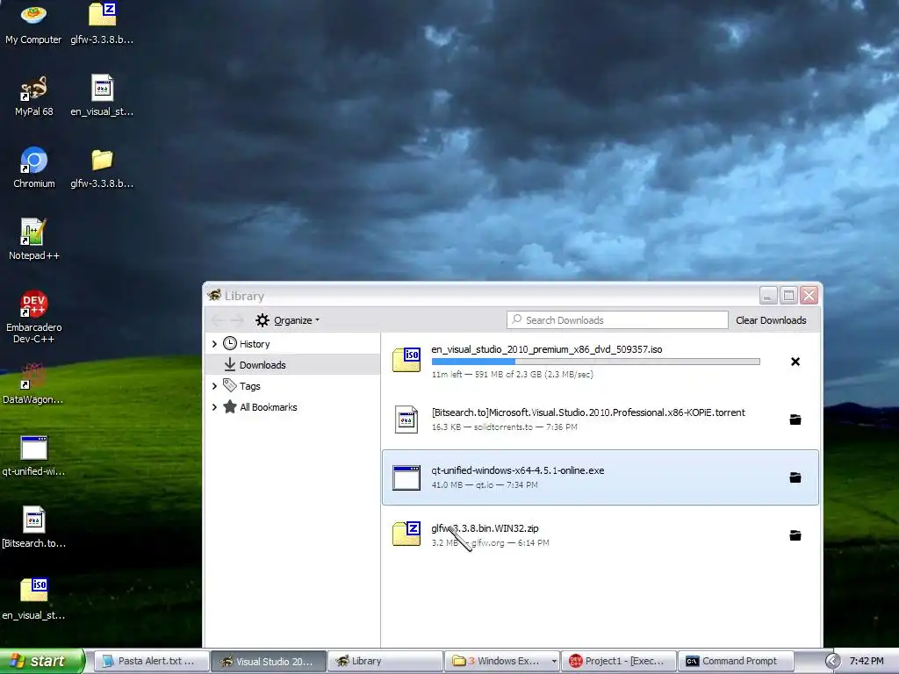Open glfw-3.3.8.b... folder on desktop
The height and width of the screenshot is (674, 899).
[102, 168]
